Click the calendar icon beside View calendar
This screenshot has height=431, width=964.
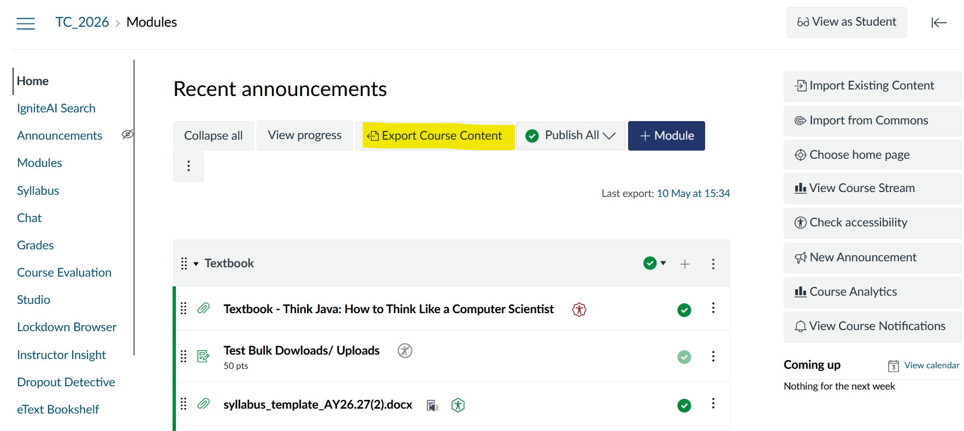click(x=894, y=366)
